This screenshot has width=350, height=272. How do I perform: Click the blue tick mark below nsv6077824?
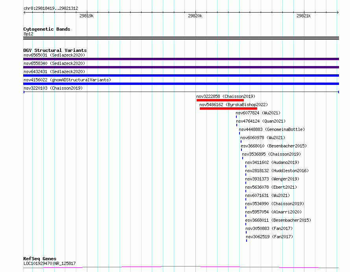[236, 117]
